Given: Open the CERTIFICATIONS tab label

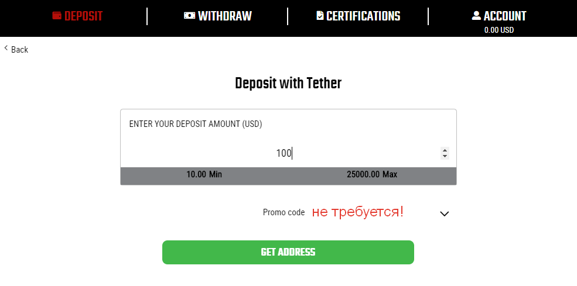Looking at the screenshot, I should pos(363,16).
